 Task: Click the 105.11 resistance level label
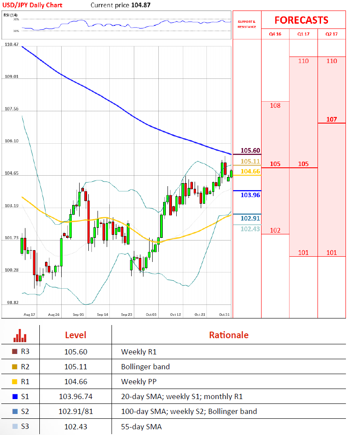[x=251, y=162]
